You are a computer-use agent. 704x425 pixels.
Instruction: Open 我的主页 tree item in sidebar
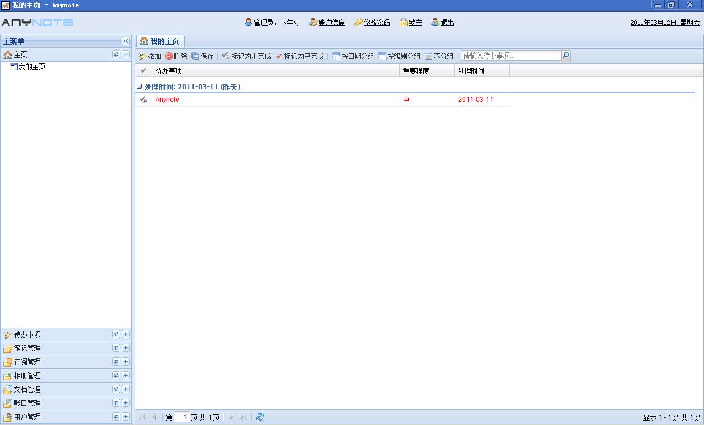[x=32, y=67]
